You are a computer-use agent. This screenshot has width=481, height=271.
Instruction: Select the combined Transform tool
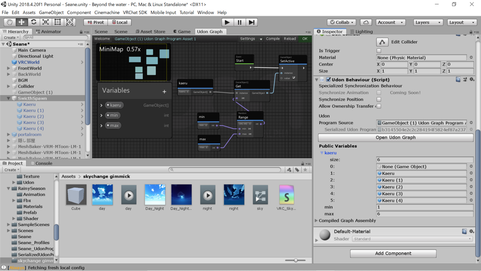(70, 22)
